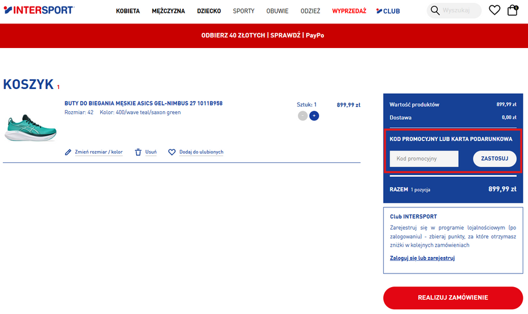Open the favorites heart icon in header
This screenshot has width=528, height=314.
tap(495, 11)
